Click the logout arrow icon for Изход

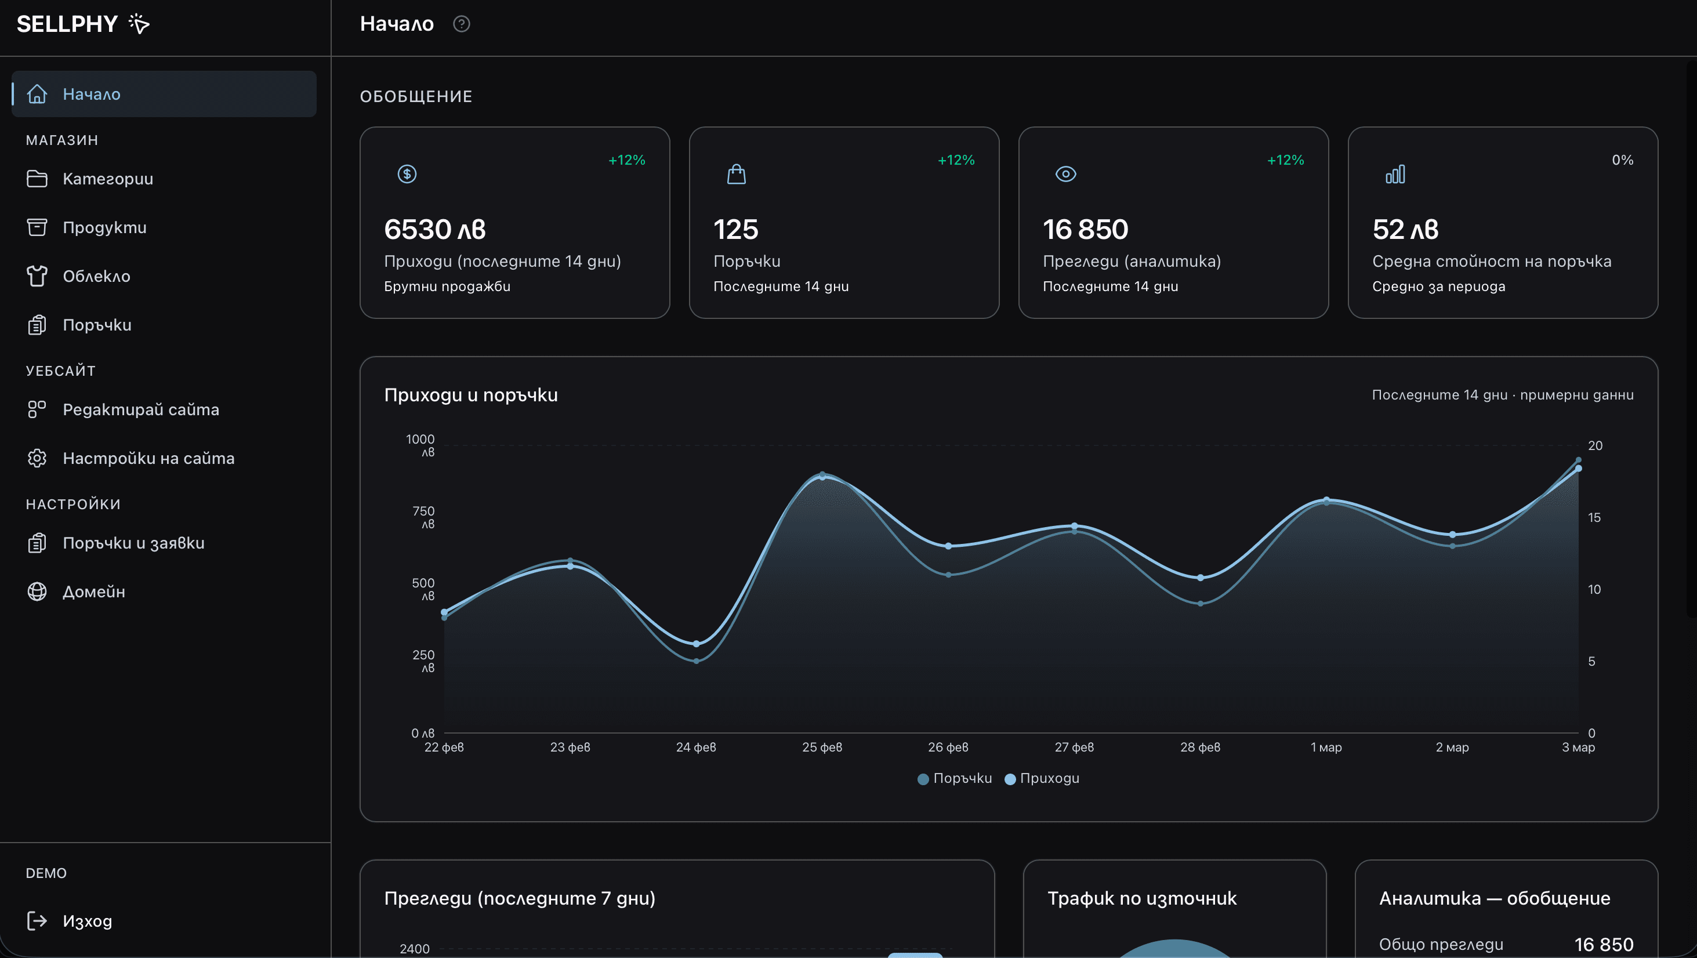click(37, 920)
